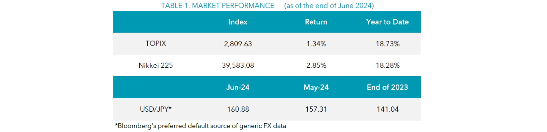Click the TOPIX year-to-date 18.73%

click(387, 44)
